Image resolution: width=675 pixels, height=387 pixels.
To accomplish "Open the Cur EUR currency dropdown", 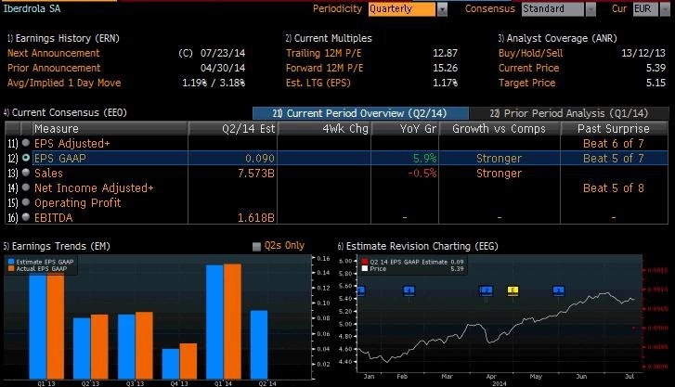I will [667, 9].
